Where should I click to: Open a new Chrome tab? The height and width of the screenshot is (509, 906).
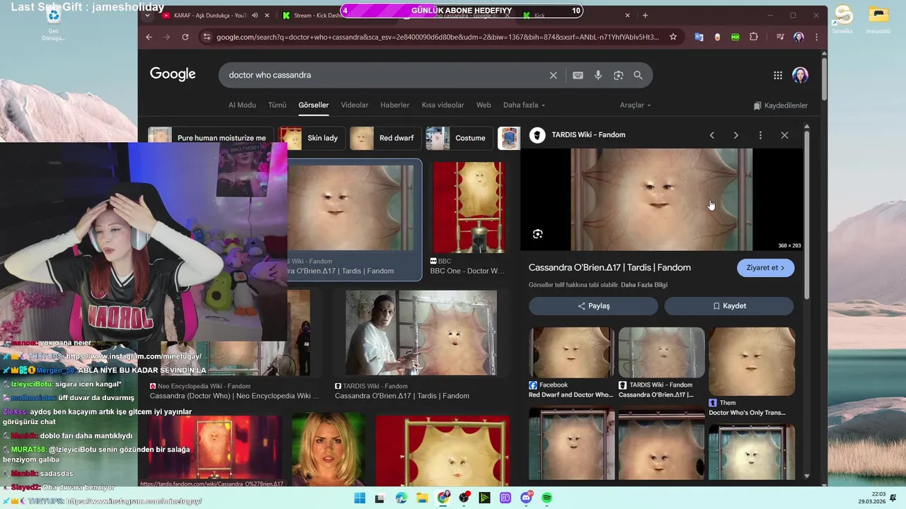pyautogui.click(x=645, y=15)
